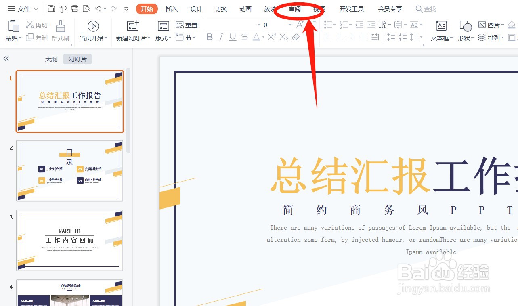This screenshot has height=306, width=518.
Task: Add a new slide with 新建幻灯片 icon
Action: click(133, 26)
